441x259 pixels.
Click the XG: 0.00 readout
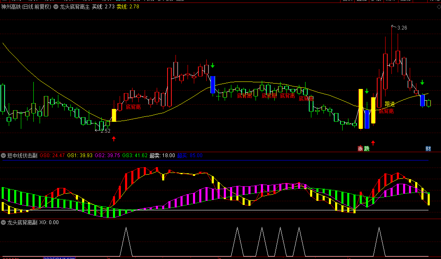coord(49,222)
